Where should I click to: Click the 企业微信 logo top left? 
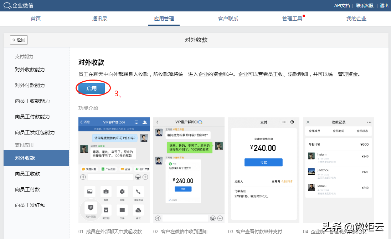pyautogui.click(x=17, y=5)
